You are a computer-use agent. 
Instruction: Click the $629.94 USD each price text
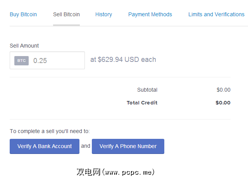tap(123, 60)
